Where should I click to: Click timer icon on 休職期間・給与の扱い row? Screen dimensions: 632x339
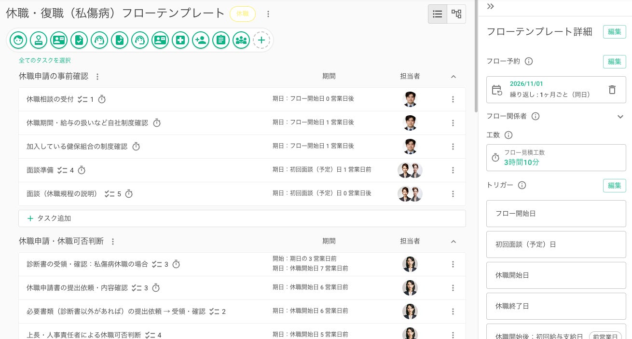157,123
